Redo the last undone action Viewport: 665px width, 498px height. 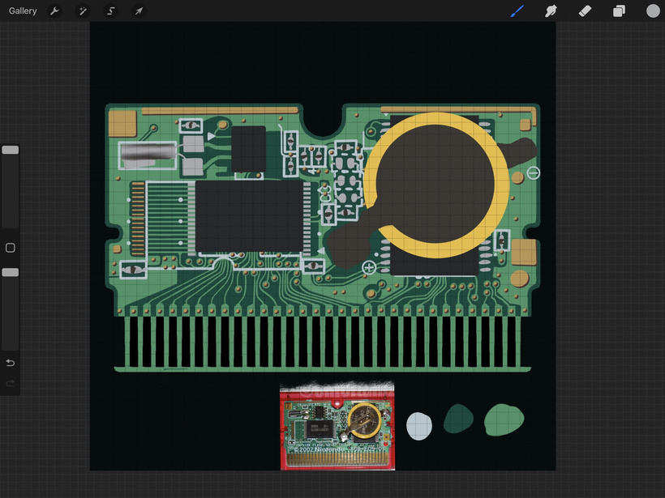pos(11,383)
